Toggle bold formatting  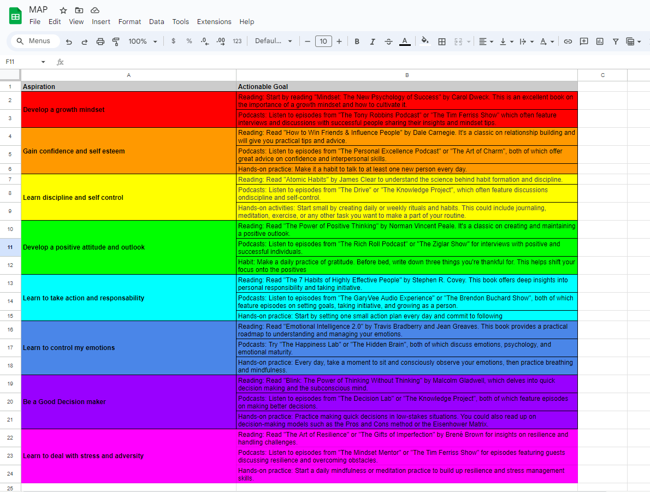coord(357,42)
